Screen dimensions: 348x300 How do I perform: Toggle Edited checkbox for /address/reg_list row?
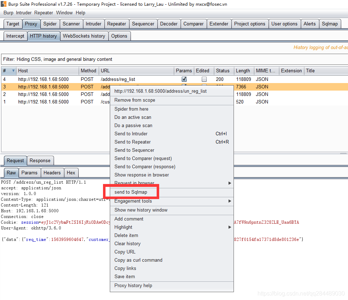pyautogui.click(x=204, y=79)
